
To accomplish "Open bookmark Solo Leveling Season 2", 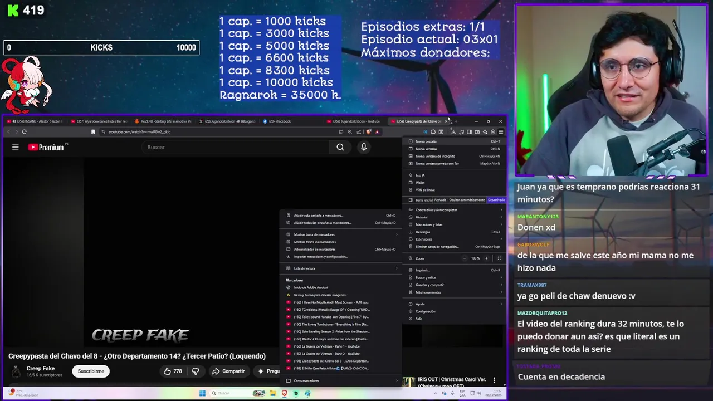I will (341, 331).
